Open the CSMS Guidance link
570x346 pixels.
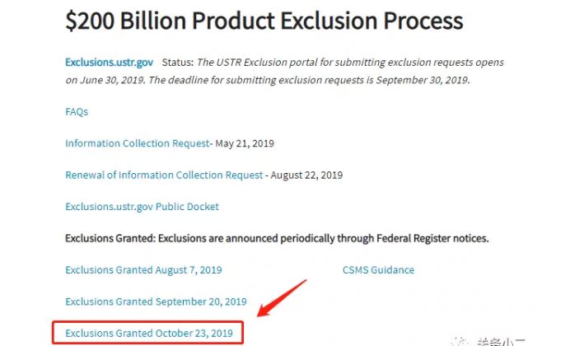[x=378, y=269]
